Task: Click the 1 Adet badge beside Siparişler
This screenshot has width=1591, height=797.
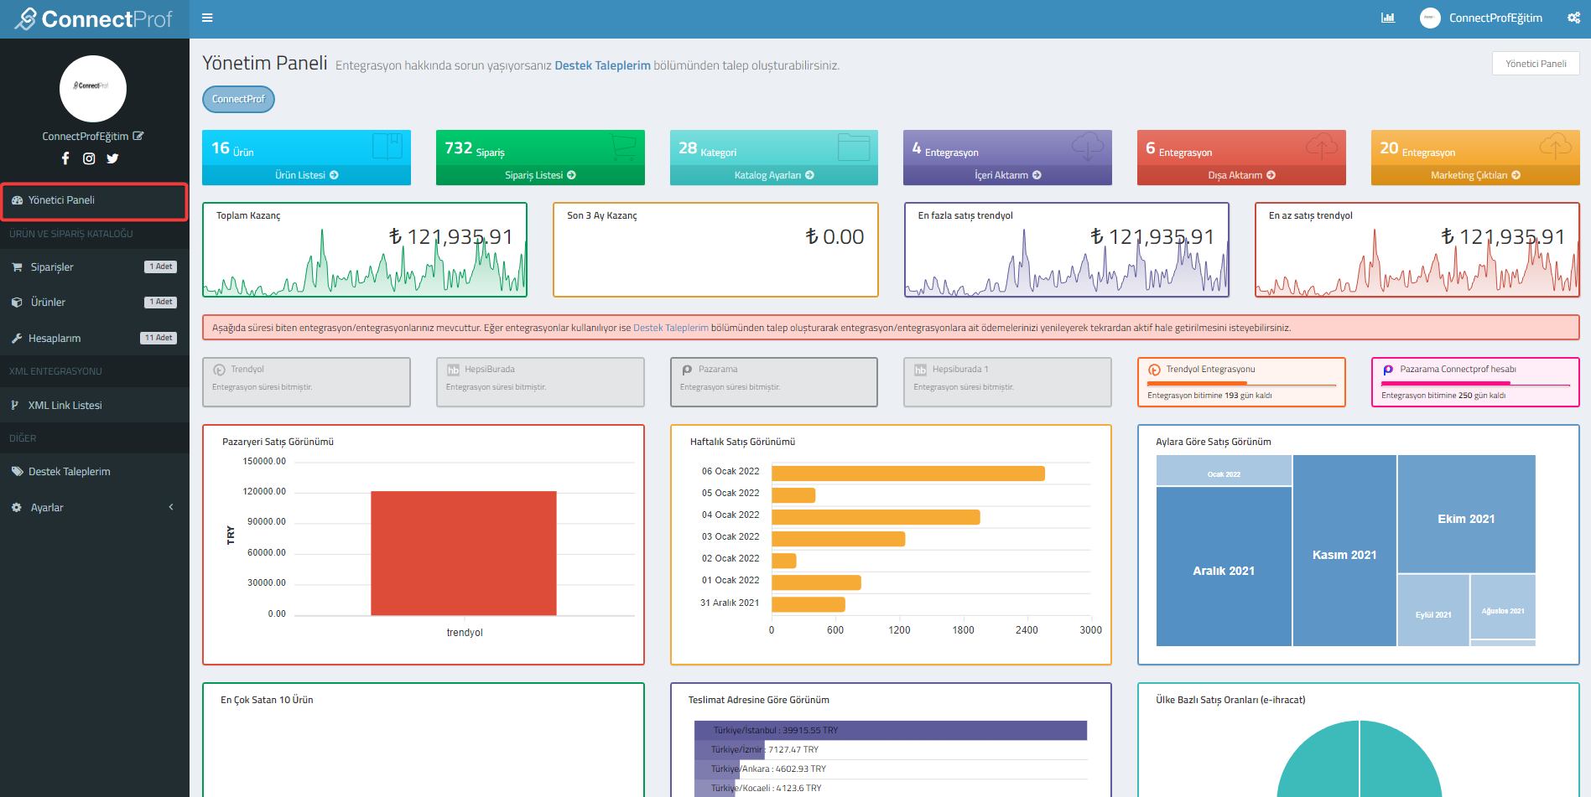Action: (x=160, y=267)
